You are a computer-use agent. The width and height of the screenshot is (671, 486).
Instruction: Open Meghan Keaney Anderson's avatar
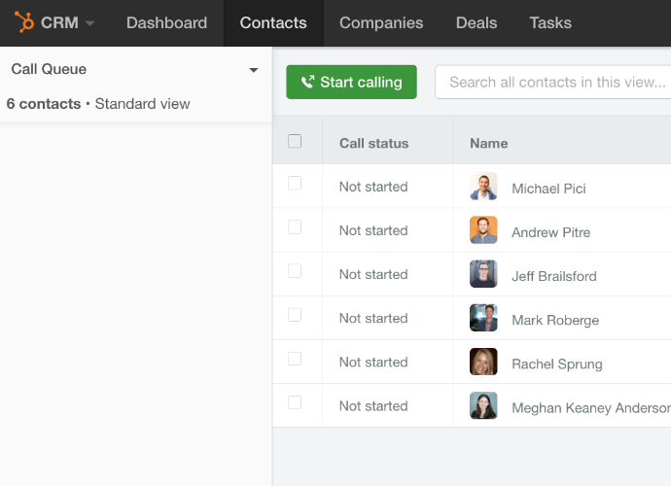click(483, 405)
